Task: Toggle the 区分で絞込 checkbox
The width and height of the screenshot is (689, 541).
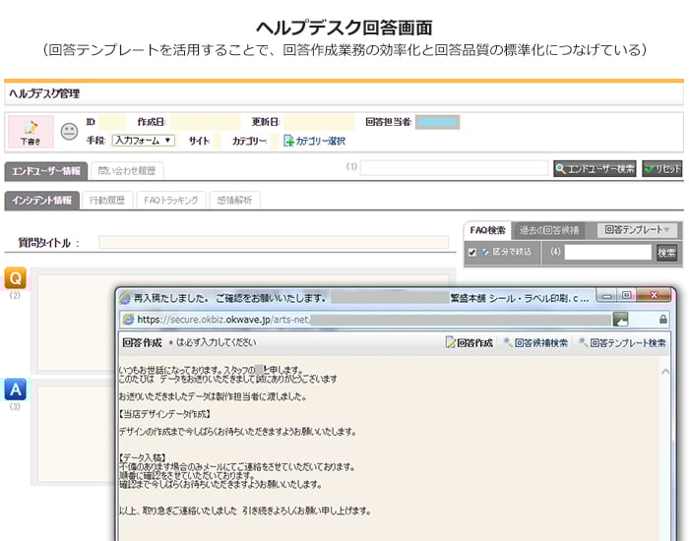Action: coord(472,252)
